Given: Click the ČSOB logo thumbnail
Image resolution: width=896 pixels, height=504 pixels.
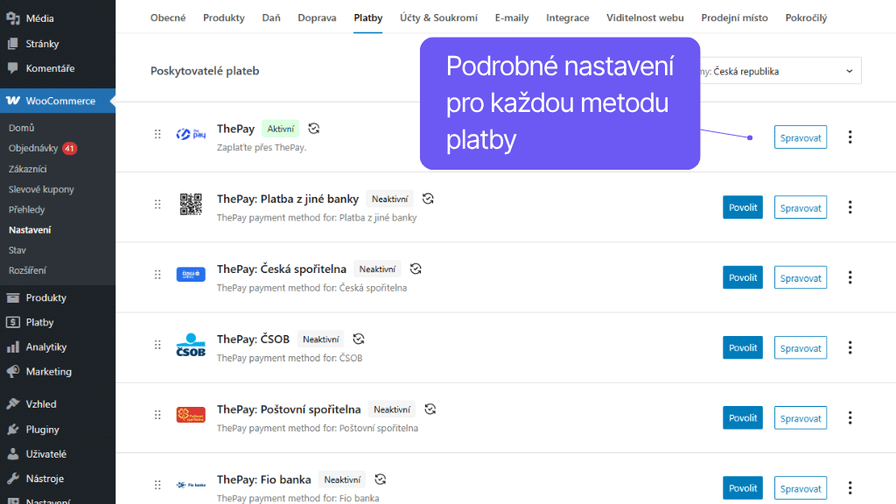Looking at the screenshot, I should click(x=191, y=345).
